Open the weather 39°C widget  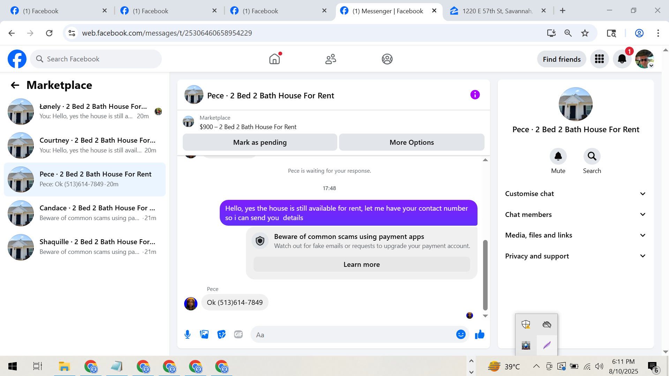point(504,367)
